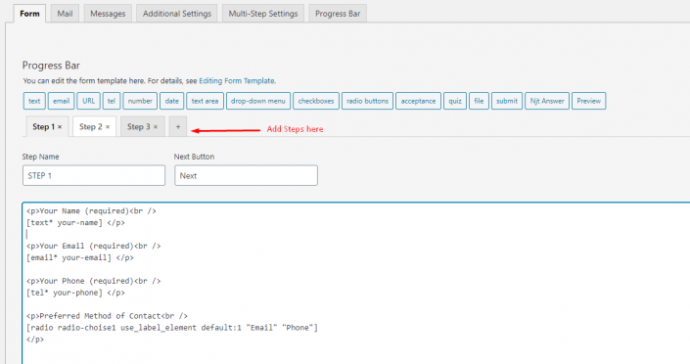Insert a checkboxes tag
The width and height of the screenshot is (690, 364).
(316, 101)
